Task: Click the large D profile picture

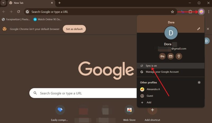Action: pos(171,33)
